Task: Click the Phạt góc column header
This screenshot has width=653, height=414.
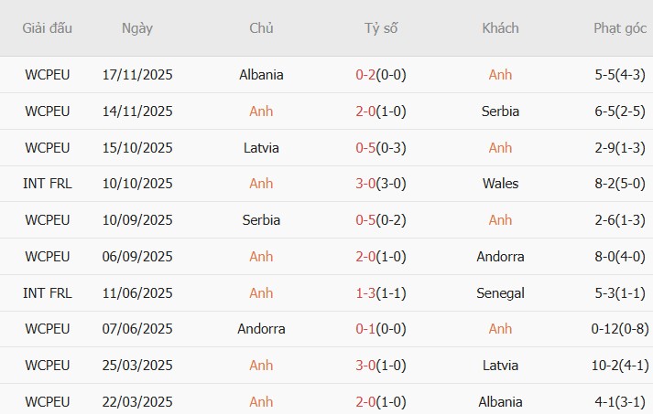Action: click(x=621, y=28)
